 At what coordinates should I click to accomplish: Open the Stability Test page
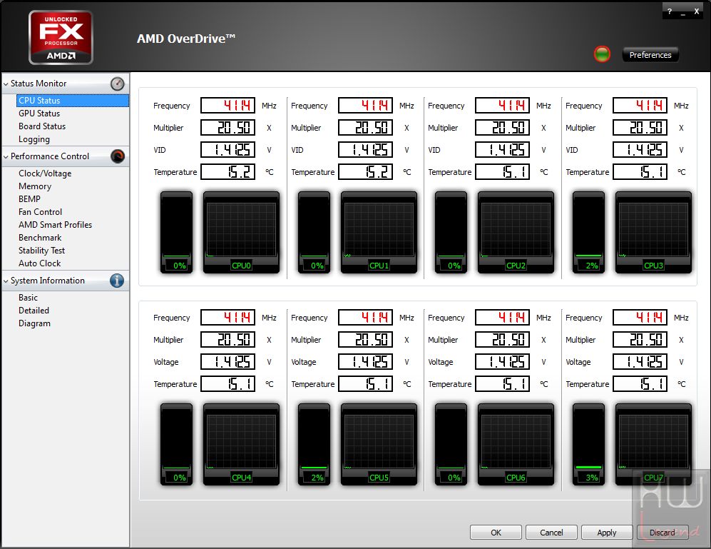[41, 251]
